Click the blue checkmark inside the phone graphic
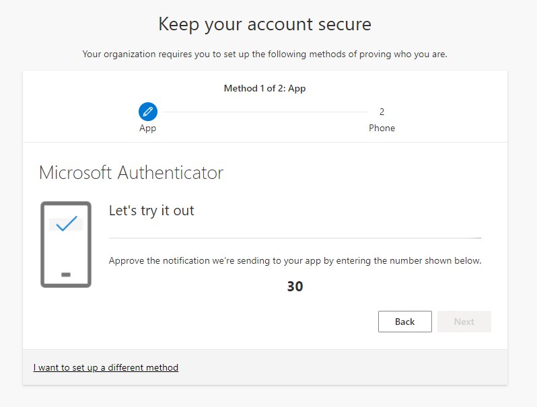The height and width of the screenshot is (407, 537). [67, 223]
